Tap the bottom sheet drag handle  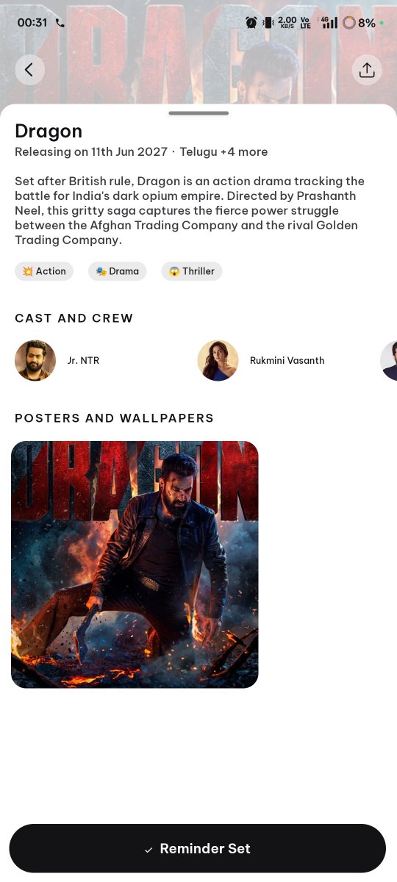198,113
